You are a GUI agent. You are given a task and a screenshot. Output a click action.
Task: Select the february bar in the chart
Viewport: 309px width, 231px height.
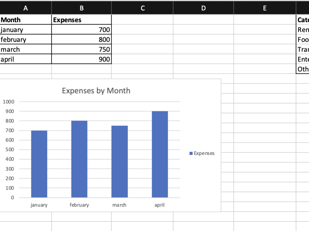tap(79, 159)
